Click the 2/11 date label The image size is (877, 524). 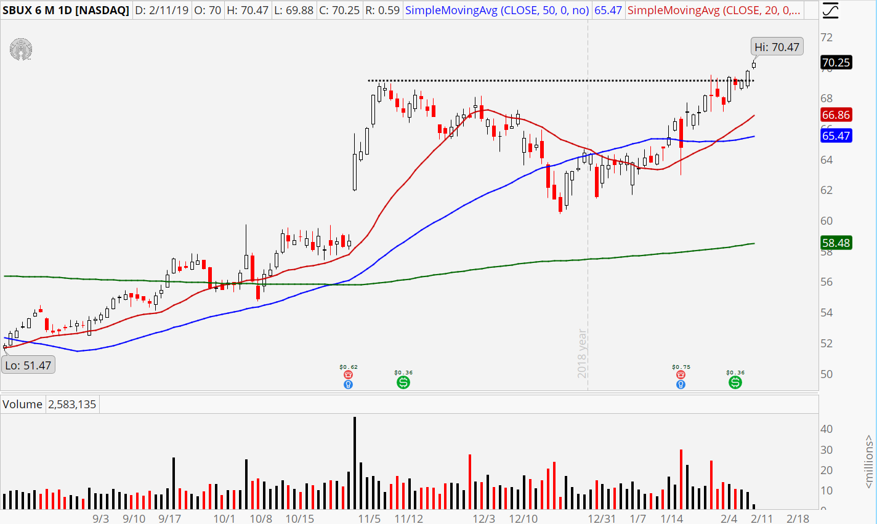tap(762, 518)
